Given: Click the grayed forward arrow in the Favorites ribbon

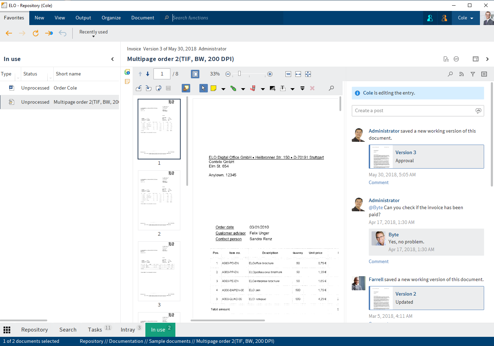Looking at the screenshot, I should (22, 33).
